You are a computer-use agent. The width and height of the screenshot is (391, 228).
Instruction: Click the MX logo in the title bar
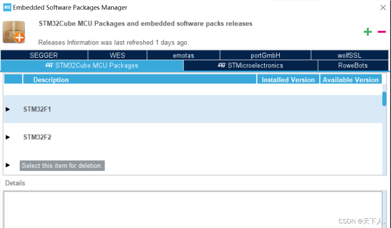click(7, 7)
